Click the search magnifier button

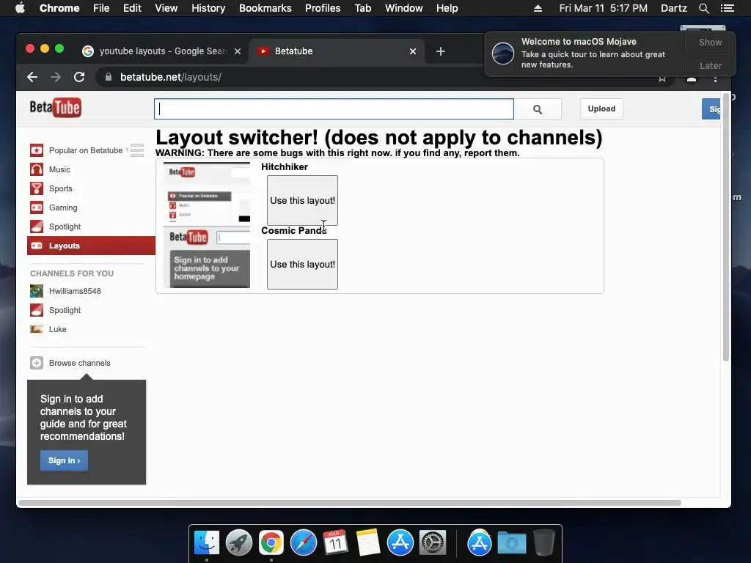point(538,109)
